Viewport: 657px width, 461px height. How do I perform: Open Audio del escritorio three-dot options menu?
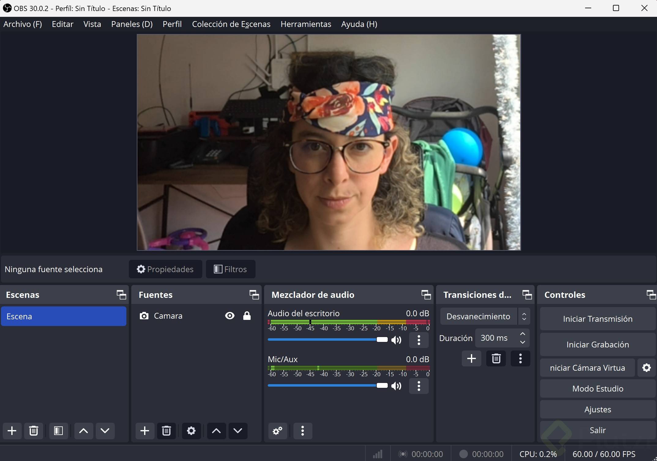419,340
